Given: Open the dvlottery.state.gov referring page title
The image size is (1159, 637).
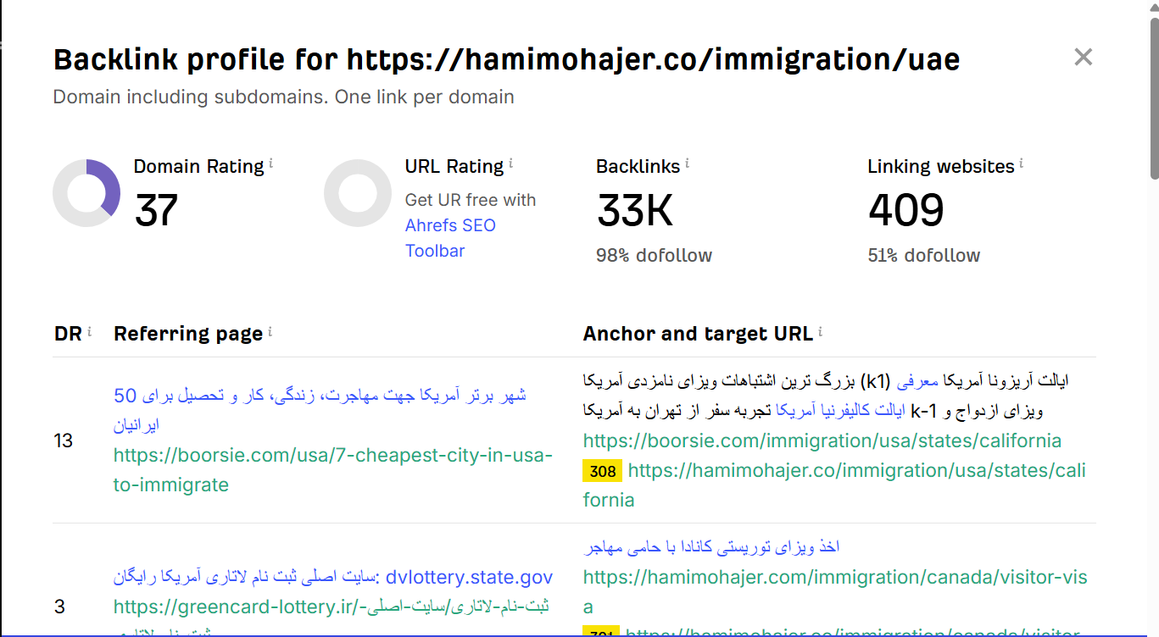Looking at the screenshot, I should click(x=332, y=578).
